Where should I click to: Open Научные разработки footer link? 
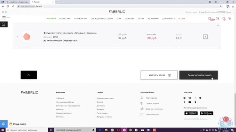65,102
